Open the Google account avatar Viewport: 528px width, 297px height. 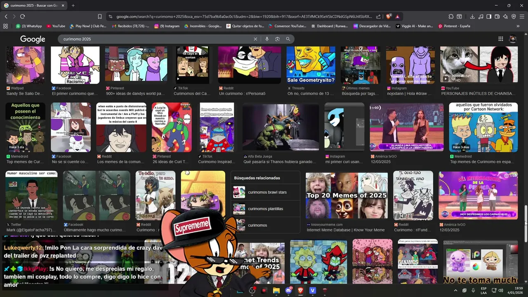513,39
